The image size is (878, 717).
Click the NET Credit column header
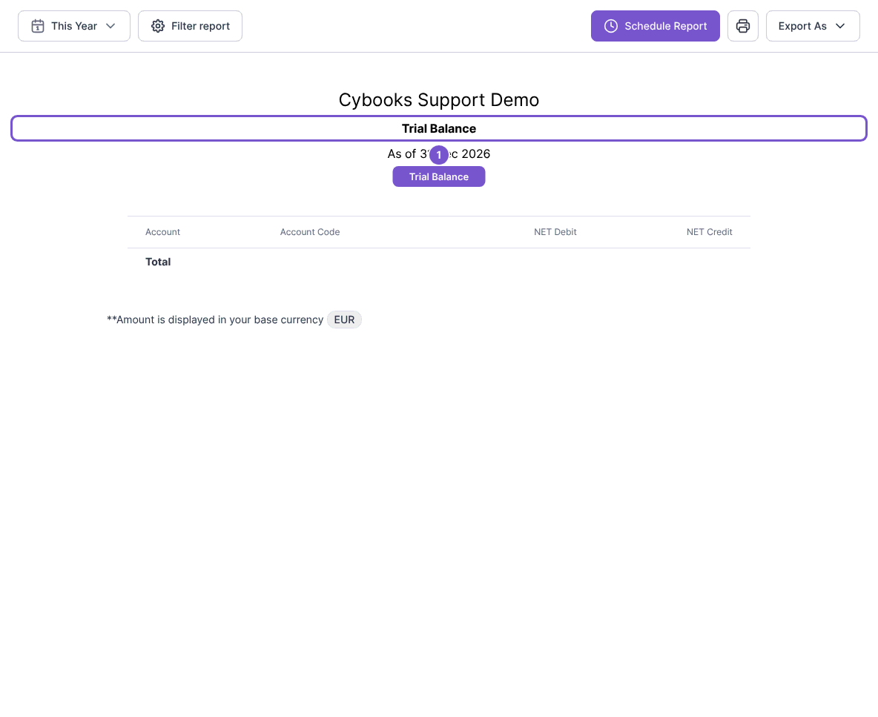pyautogui.click(x=710, y=232)
